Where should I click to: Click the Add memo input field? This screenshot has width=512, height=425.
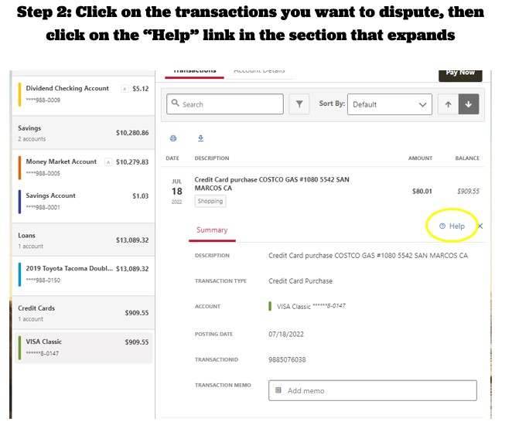[x=373, y=390]
